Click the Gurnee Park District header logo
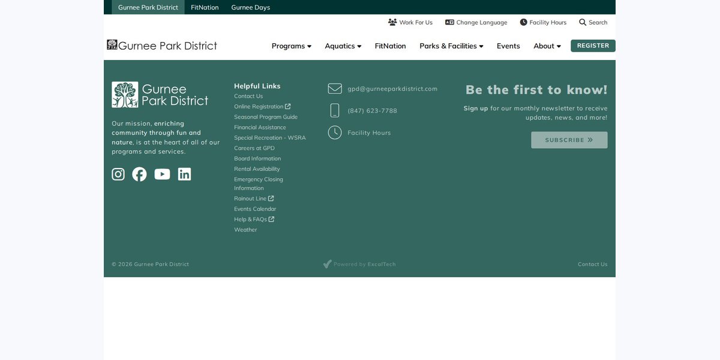This screenshot has width=720, height=360. [162, 46]
